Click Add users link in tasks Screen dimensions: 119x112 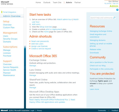(36, 24)
